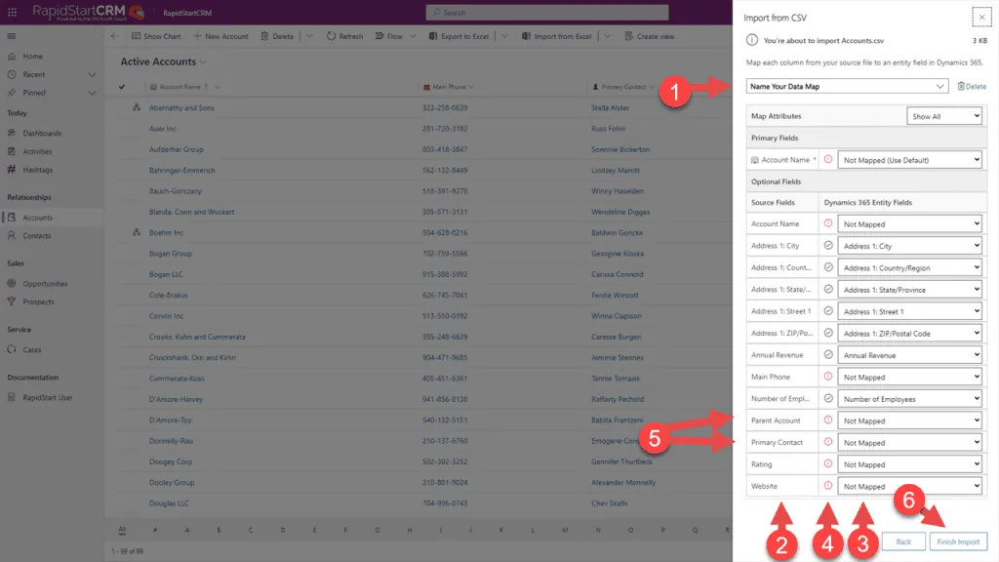Screen dimensions: 999x562
Task: Open the app launcher waffle icon
Action: click(x=11, y=11)
